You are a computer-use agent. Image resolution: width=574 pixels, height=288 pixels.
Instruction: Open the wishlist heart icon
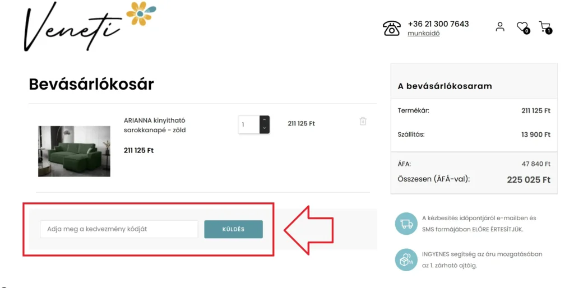click(522, 26)
